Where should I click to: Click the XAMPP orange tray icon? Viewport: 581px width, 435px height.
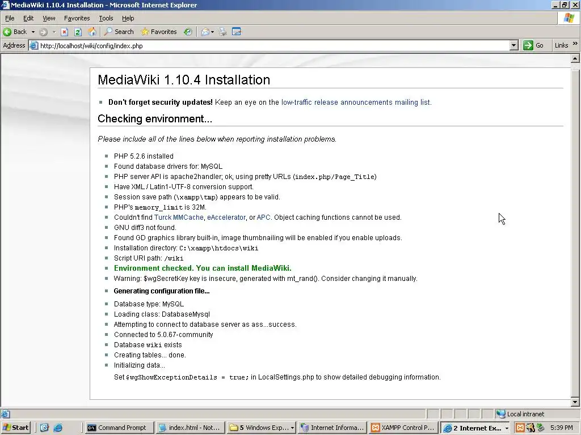point(521,428)
